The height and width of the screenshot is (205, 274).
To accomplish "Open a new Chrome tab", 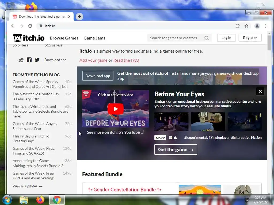I will (79, 17).
